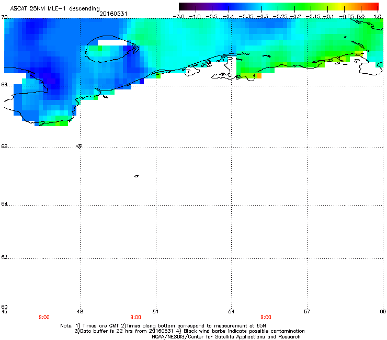The width and height of the screenshot is (387, 340).
Task: Click the latitude label '66'
Action: (4, 146)
